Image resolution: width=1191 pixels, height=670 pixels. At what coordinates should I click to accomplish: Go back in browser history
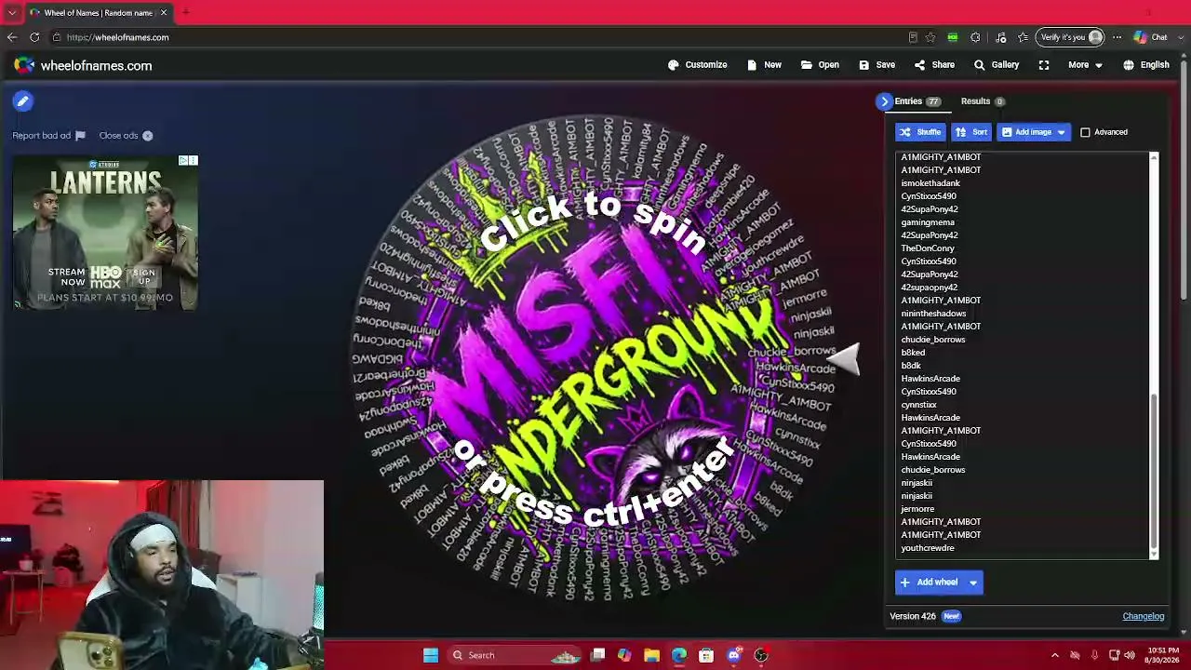pyautogui.click(x=12, y=37)
